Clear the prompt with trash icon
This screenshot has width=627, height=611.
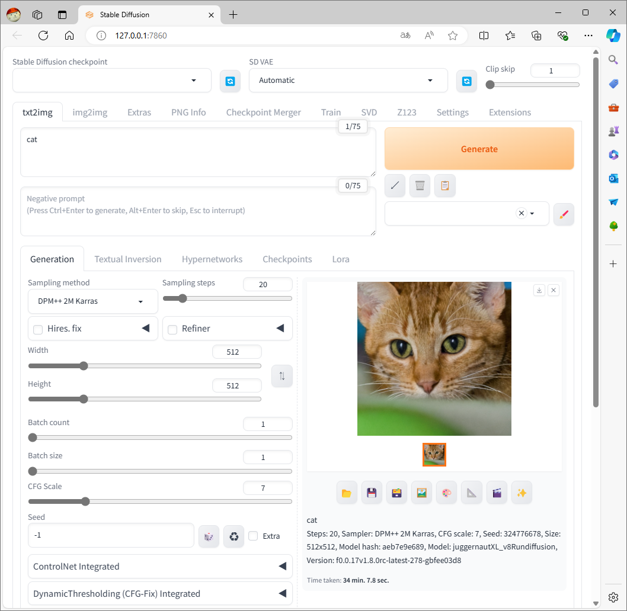420,185
